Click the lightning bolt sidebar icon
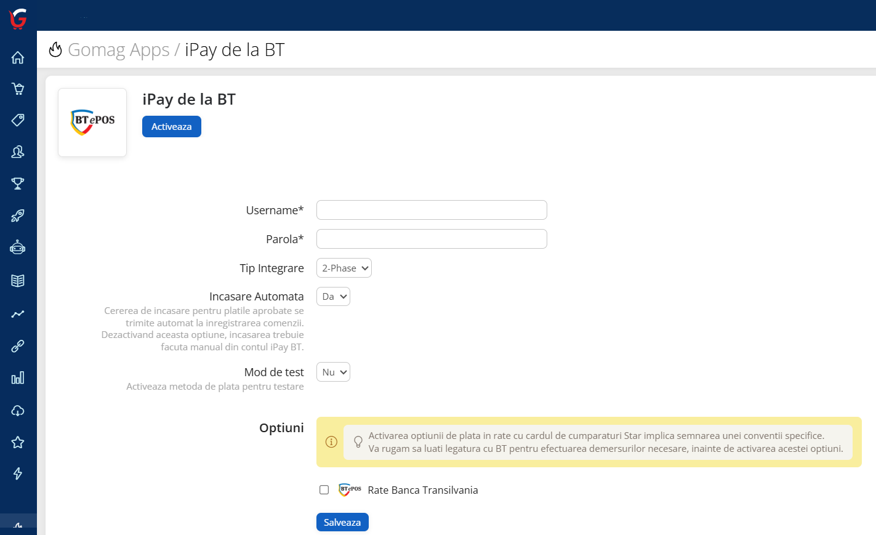This screenshot has height=535, width=876. (18, 473)
